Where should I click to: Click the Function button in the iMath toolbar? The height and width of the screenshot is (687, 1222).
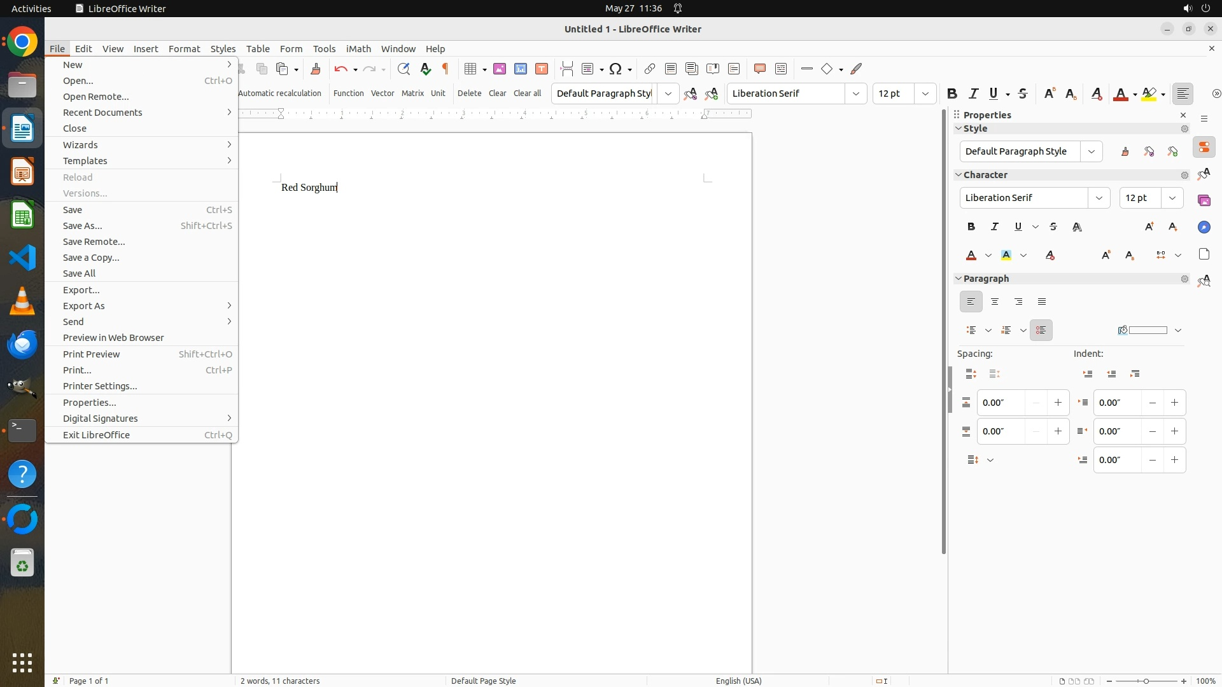tap(348, 94)
